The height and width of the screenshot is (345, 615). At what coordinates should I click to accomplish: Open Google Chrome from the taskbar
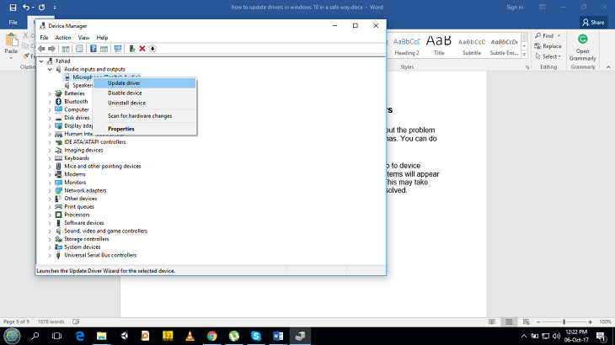(x=211, y=336)
